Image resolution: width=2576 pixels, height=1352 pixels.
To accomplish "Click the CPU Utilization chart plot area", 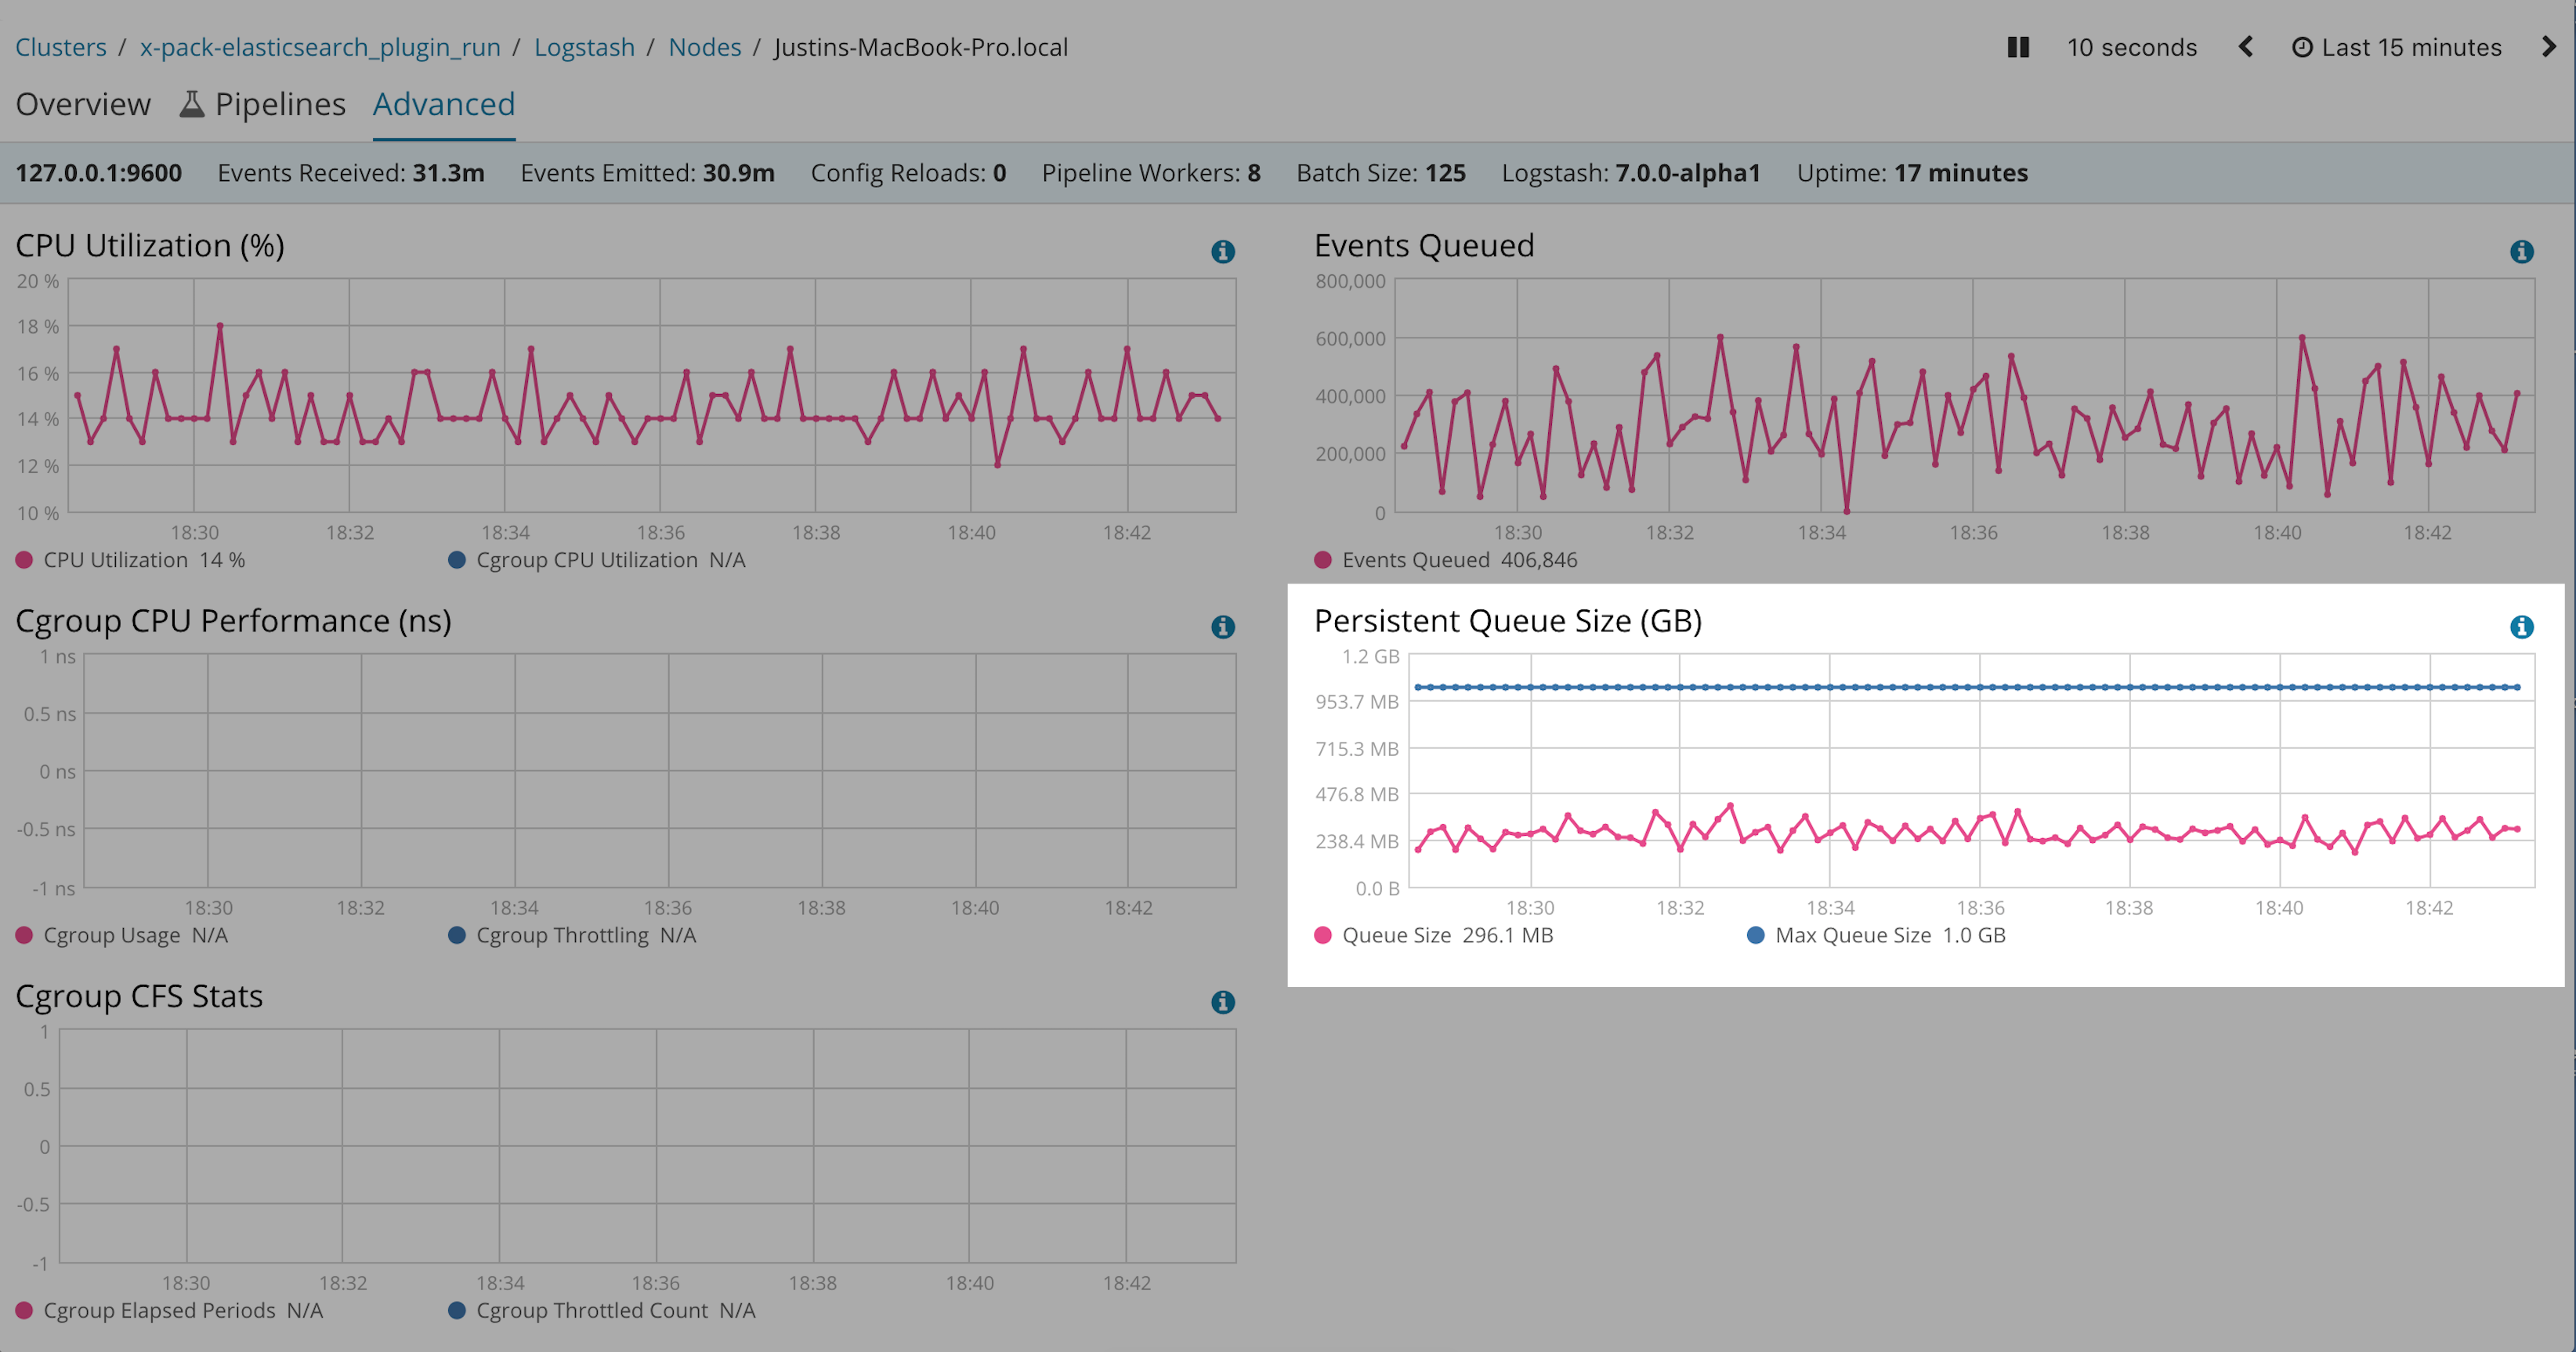I will click(652, 396).
